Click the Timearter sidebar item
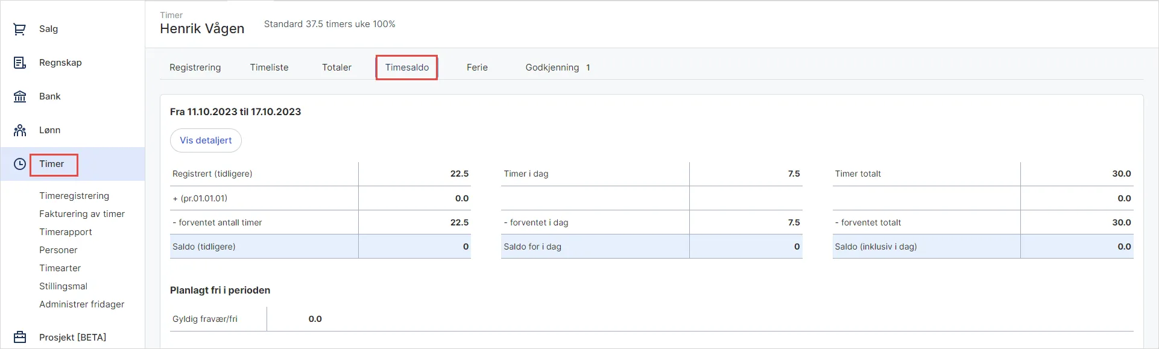Screen dimensions: 1159x349 coord(60,268)
